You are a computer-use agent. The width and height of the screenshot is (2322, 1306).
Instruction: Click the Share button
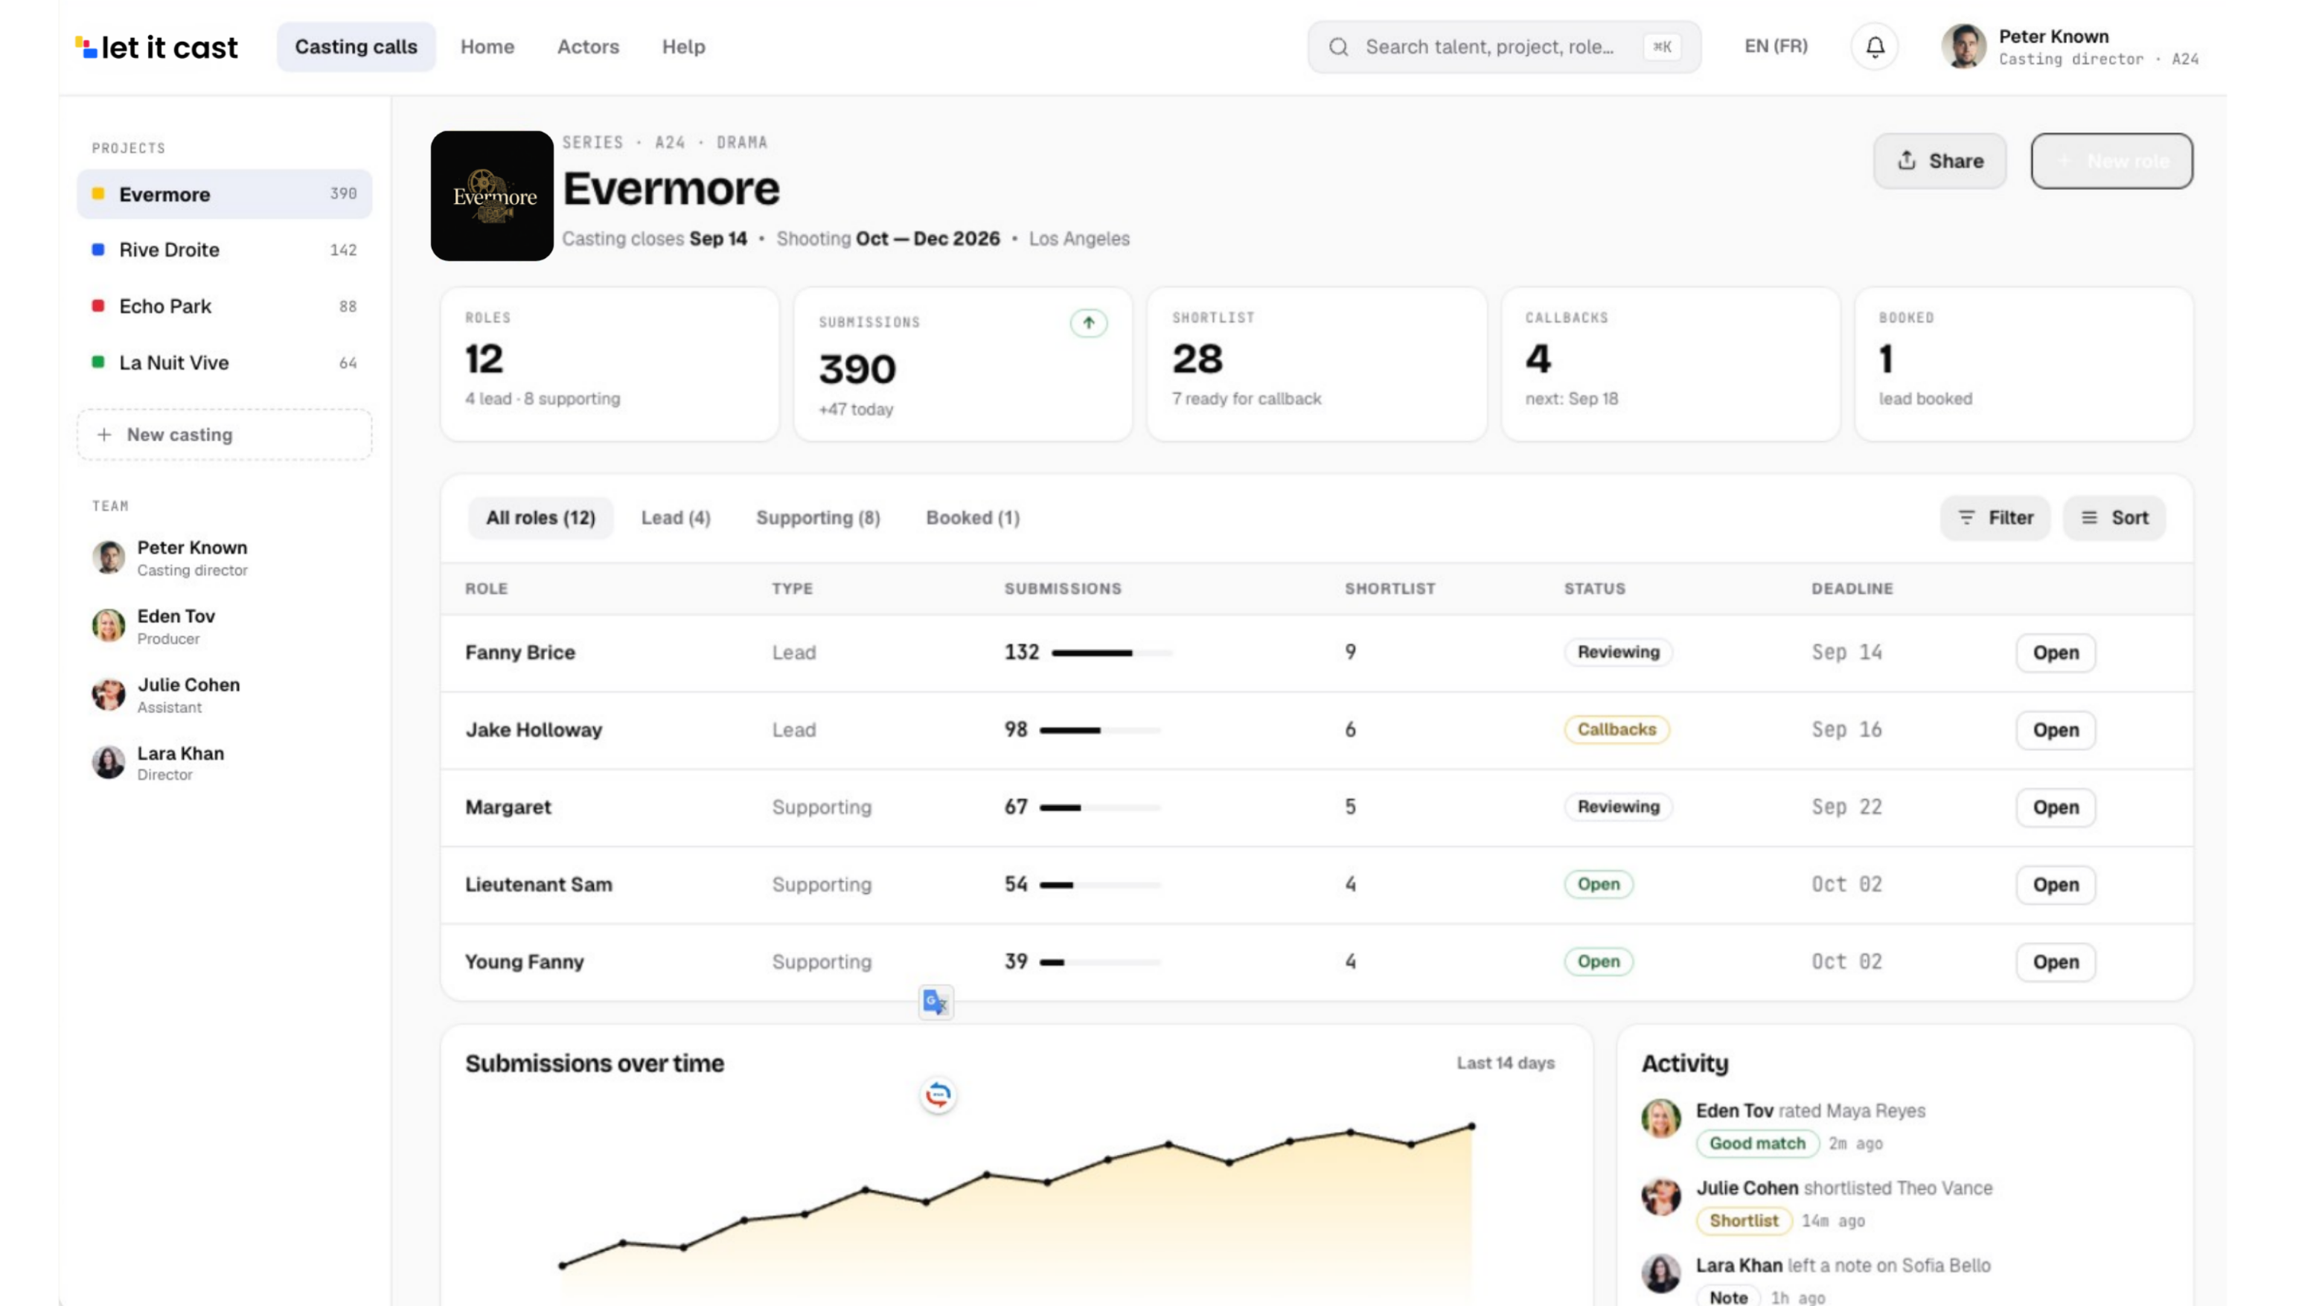1939,161
